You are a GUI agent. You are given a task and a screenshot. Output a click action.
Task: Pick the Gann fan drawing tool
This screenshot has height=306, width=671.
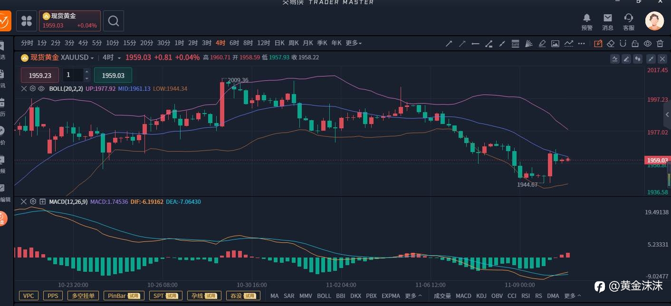[528, 44]
